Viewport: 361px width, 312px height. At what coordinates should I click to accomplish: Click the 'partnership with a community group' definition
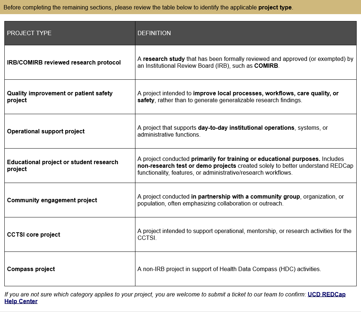(240, 200)
